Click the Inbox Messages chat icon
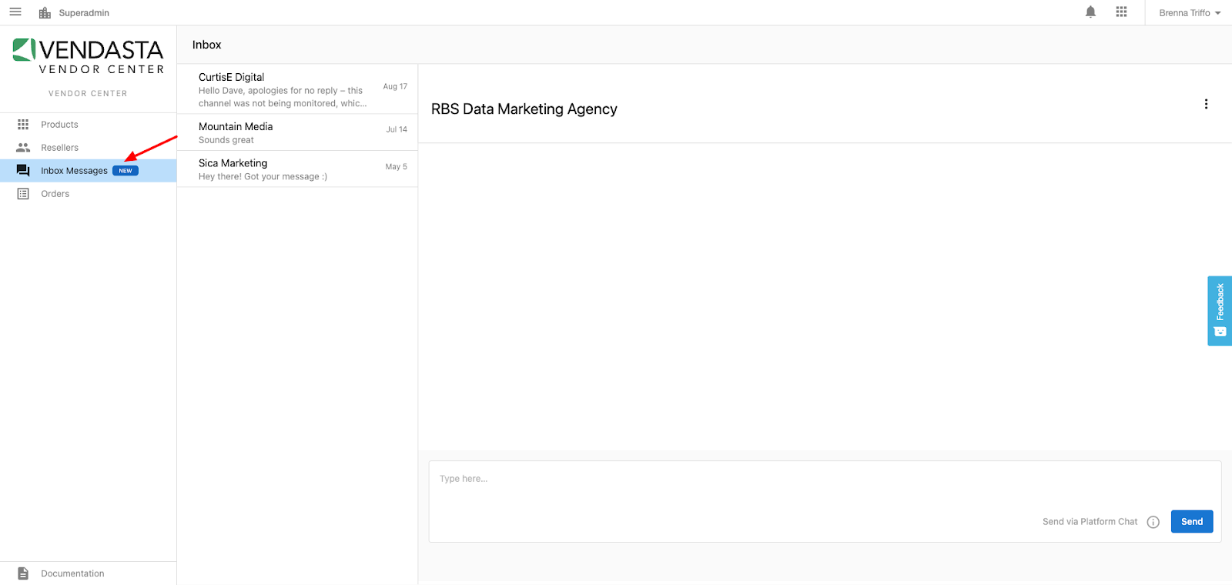1232x585 pixels. [x=23, y=171]
